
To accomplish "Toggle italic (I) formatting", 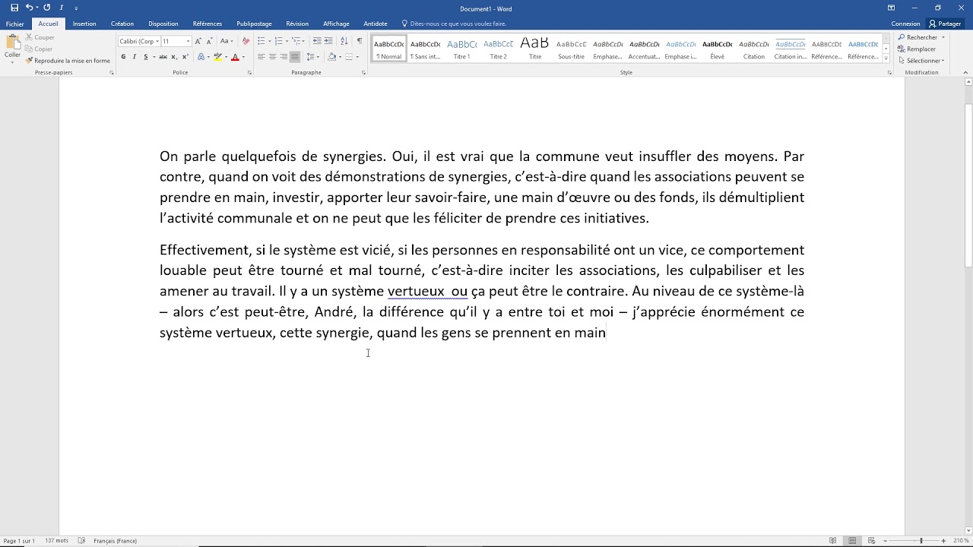I will [x=135, y=57].
